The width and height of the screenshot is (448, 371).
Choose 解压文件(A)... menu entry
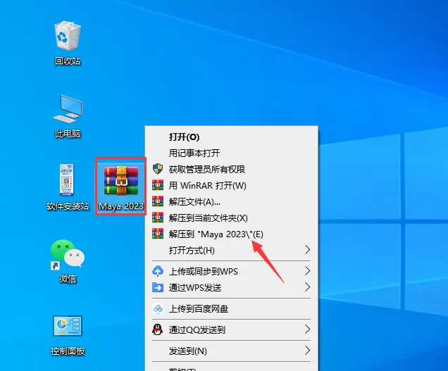232,201
